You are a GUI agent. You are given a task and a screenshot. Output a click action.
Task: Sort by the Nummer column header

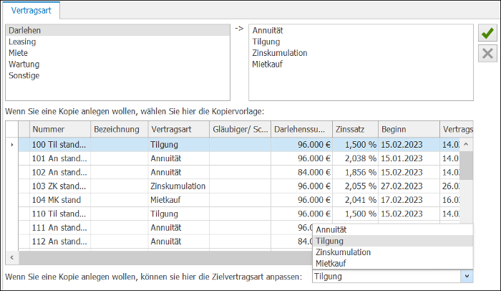click(60, 129)
